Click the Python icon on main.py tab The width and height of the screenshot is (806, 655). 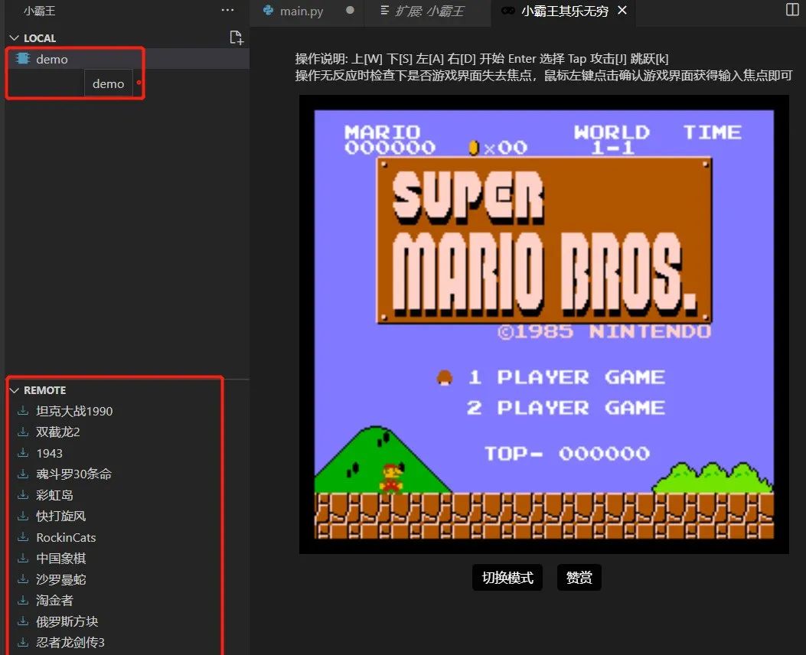268,10
